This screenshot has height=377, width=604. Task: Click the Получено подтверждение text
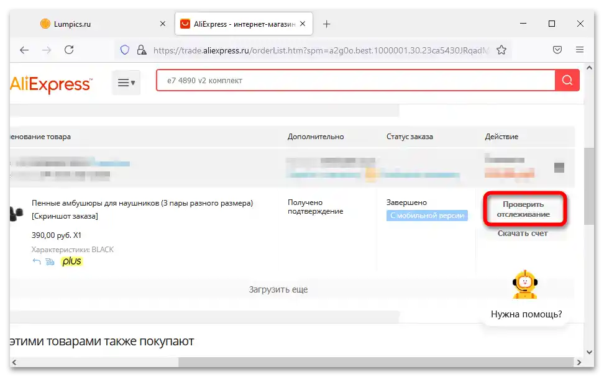(x=315, y=207)
